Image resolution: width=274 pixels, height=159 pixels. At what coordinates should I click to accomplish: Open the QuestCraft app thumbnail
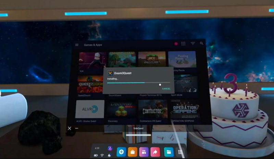pos(152,59)
